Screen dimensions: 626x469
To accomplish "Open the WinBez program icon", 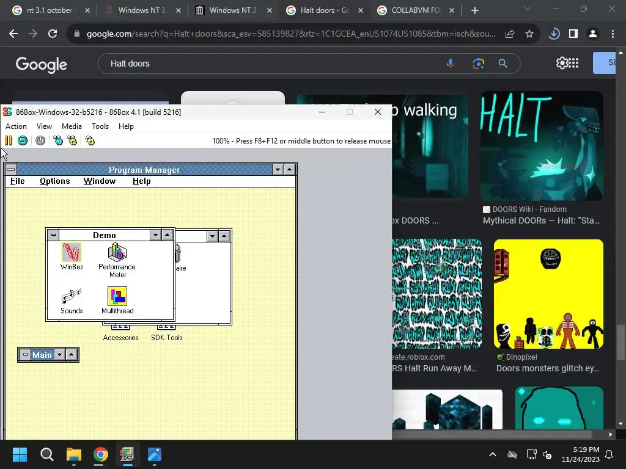I will (72, 257).
